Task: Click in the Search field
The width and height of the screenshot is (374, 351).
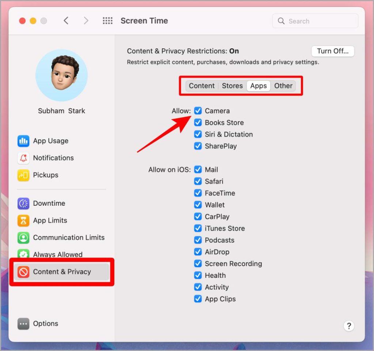Action: [x=315, y=21]
